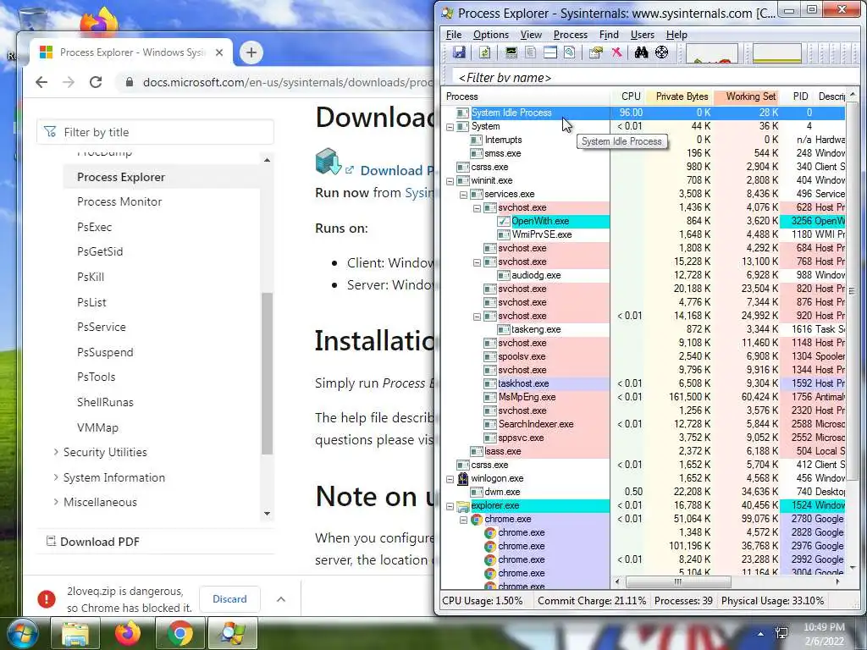The height and width of the screenshot is (650, 867).
Task: Close the Process Explorer browser tab
Action: click(x=219, y=52)
